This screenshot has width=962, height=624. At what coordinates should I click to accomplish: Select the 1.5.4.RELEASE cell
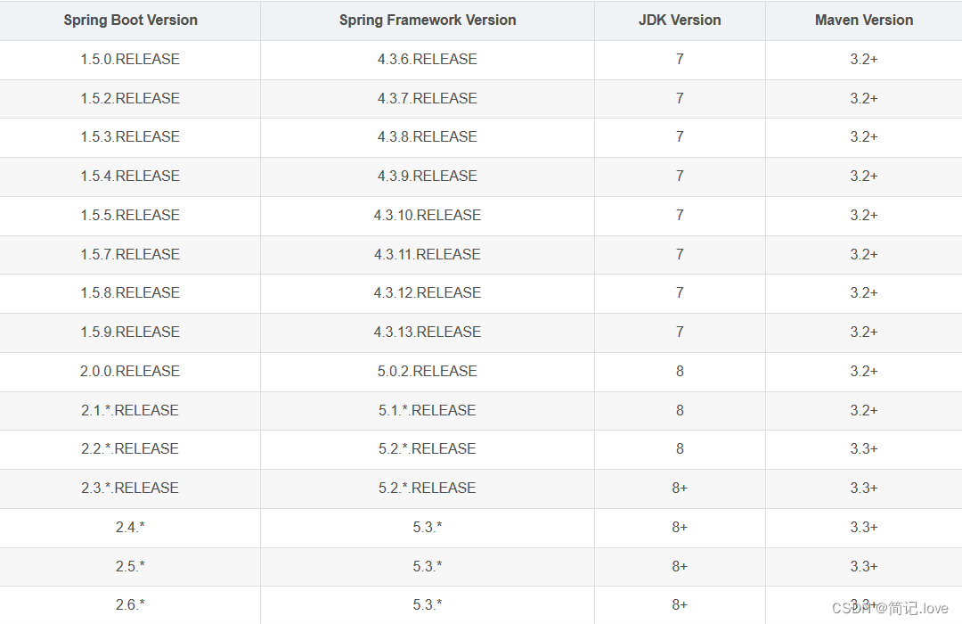[130, 177]
